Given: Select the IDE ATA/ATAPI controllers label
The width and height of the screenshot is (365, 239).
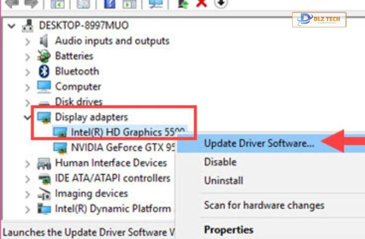Looking at the screenshot, I should click(113, 179).
